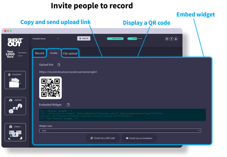
Task: Click the Upgrade button
Action: (84, 38)
